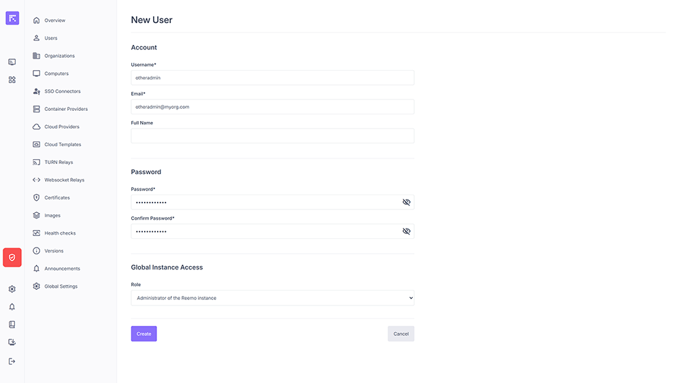The width and height of the screenshot is (680, 383).
Task: Open the Role dropdown
Action: click(x=272, y=298)
